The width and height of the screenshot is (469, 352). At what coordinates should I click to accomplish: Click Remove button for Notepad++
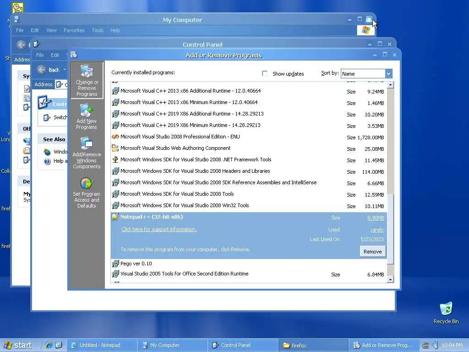coord(373,252)
